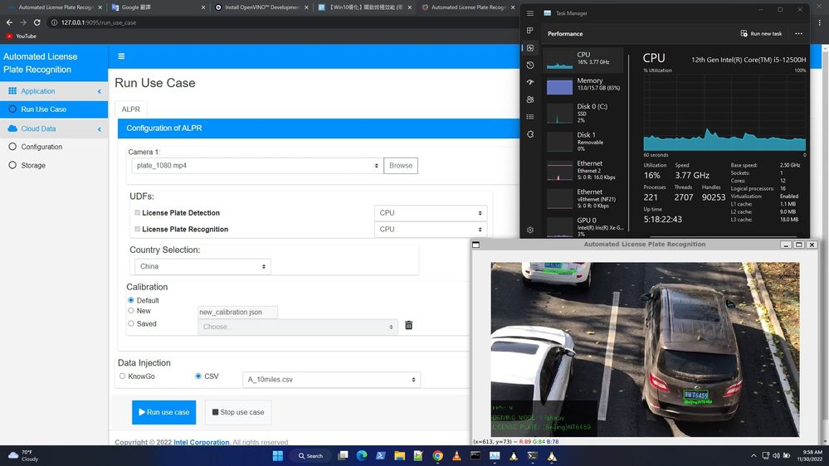
Task: Open Windows Start menu
Action: point(277,456)
